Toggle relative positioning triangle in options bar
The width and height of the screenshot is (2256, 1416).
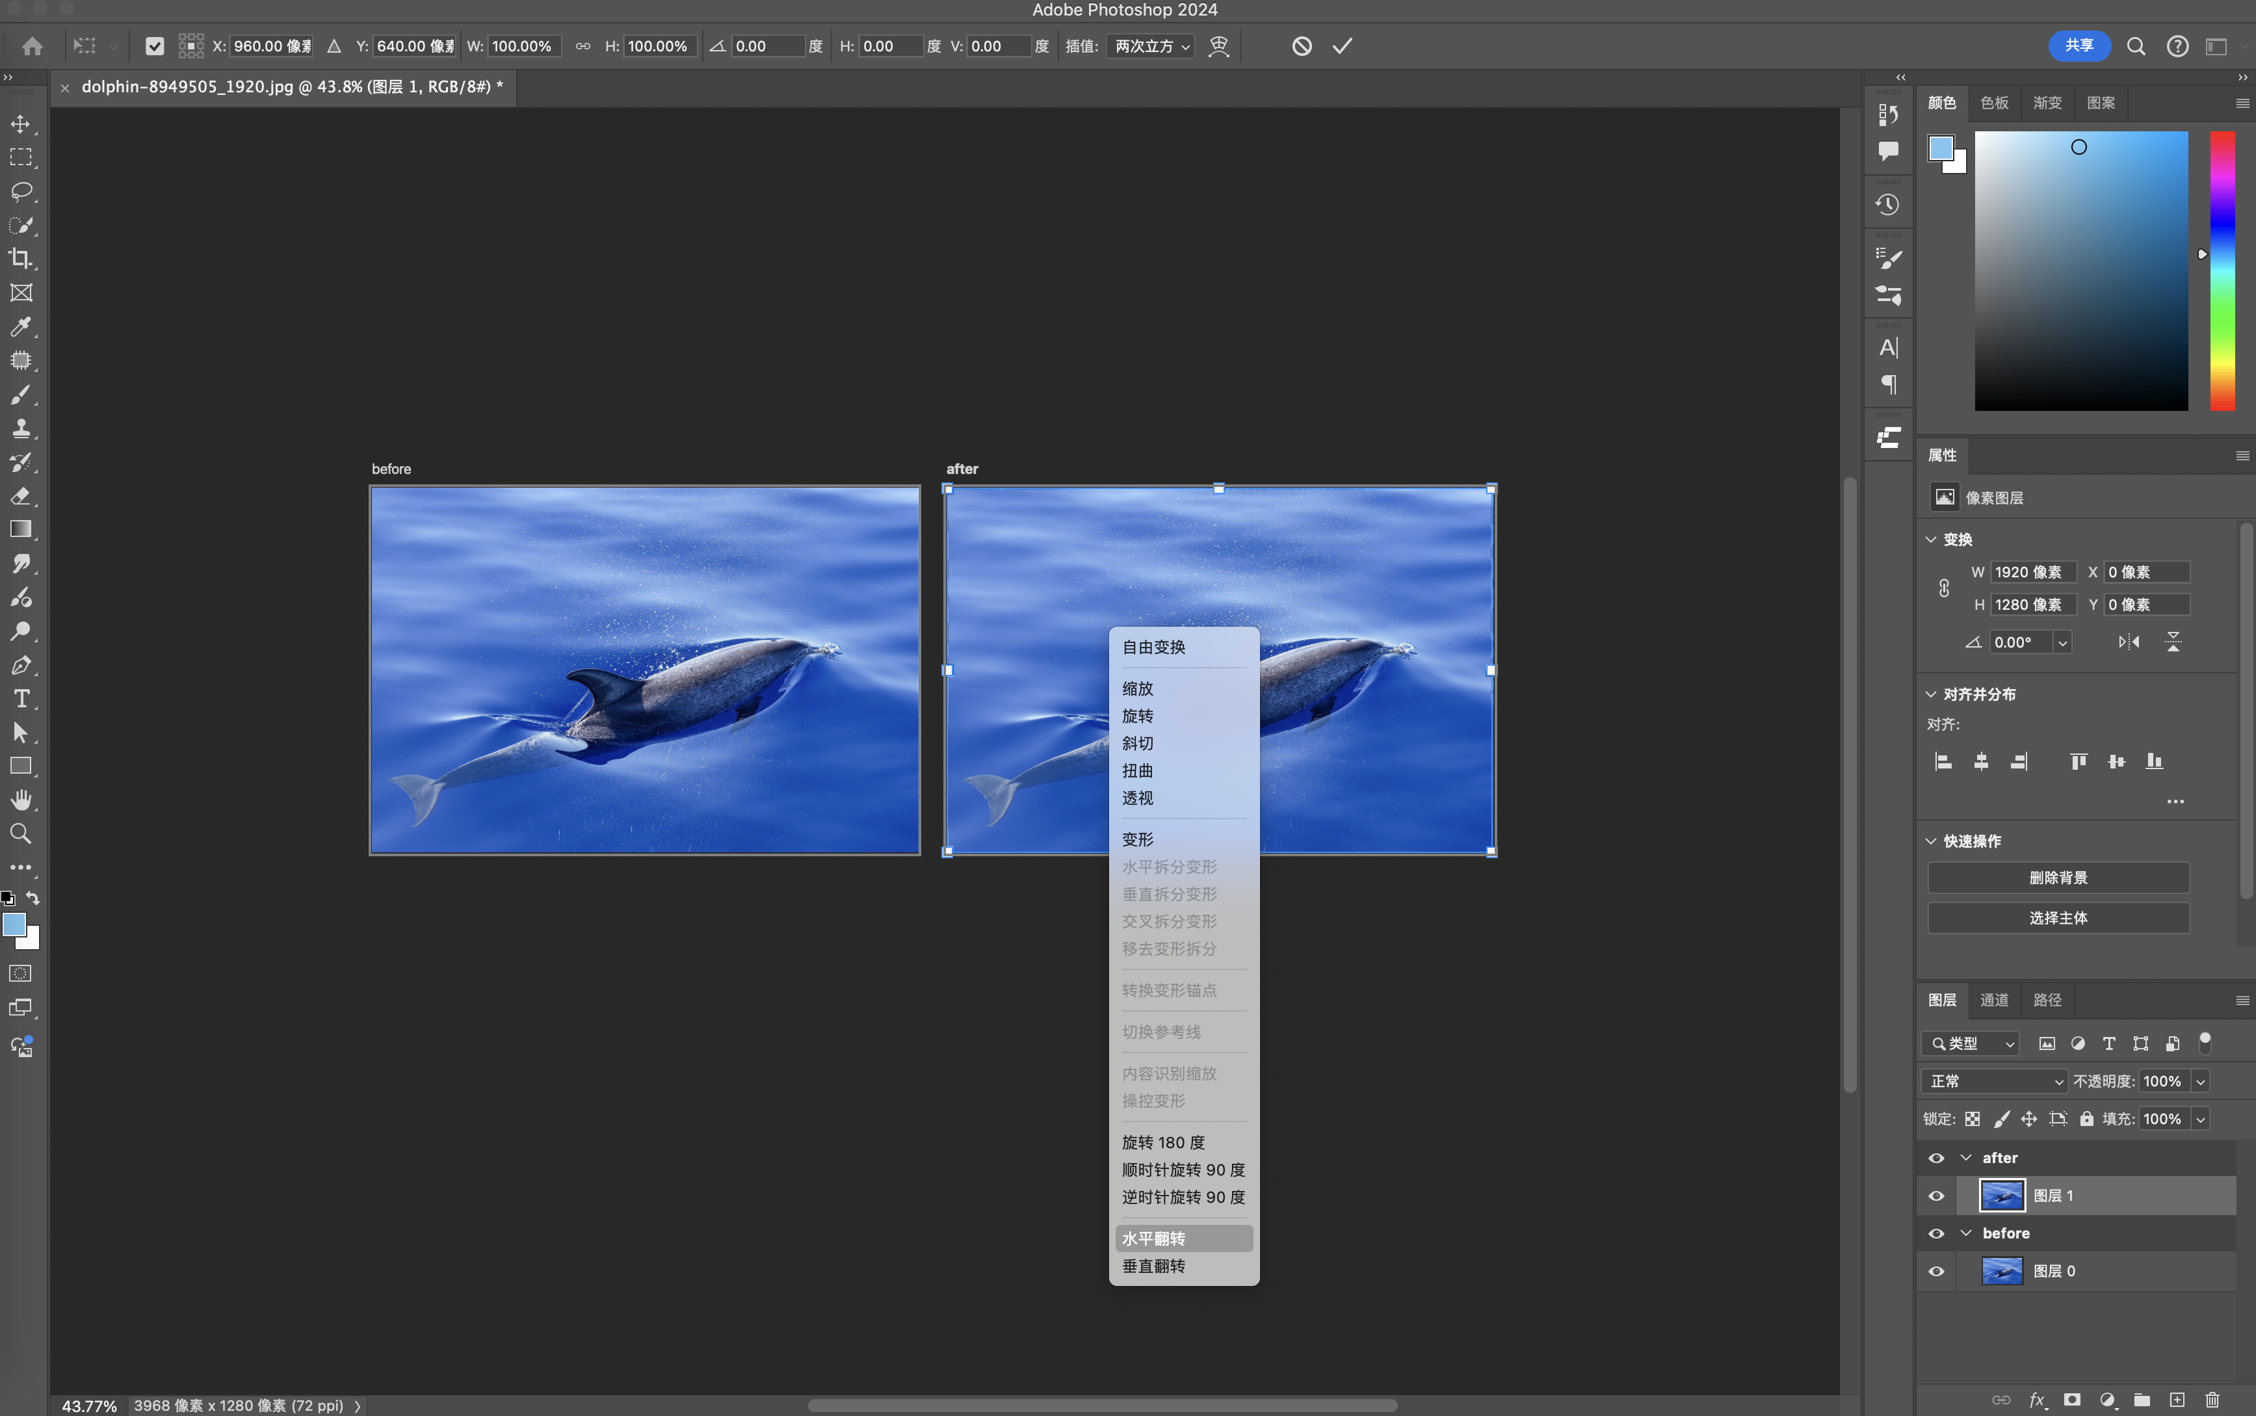pyautogui.click(x=334, y=46)
